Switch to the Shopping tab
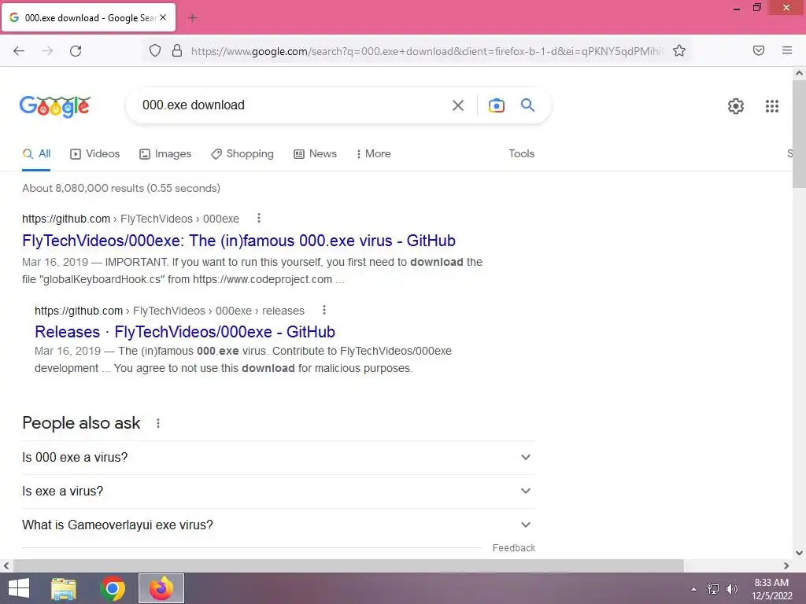Screen dimensions: 806x604 (x=242, y=154)
